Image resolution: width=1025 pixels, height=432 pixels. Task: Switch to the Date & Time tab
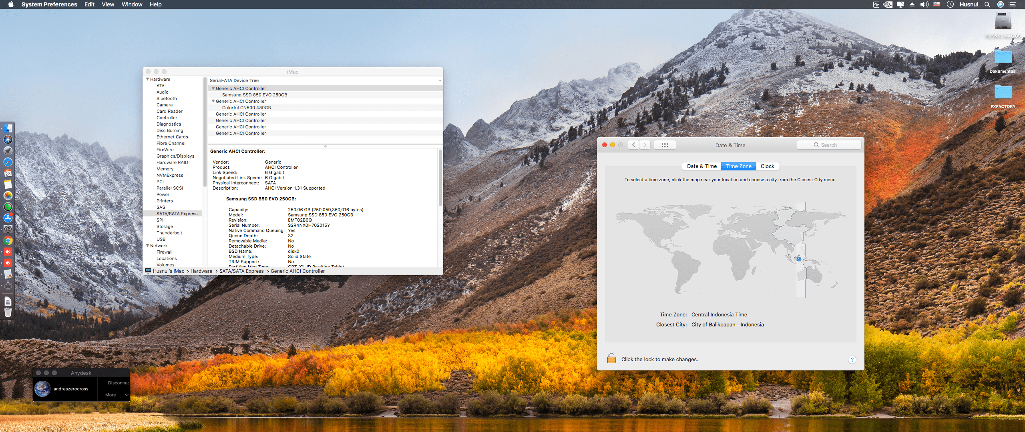(701, 166)
